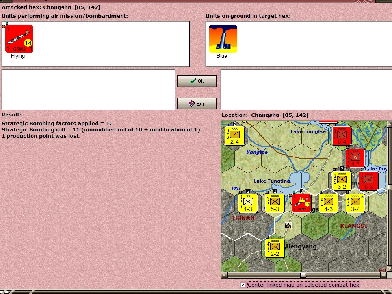Screen dimensions: 392x294
Task: Select the Blue factory target icon
Action: click(x=223, y=39)
